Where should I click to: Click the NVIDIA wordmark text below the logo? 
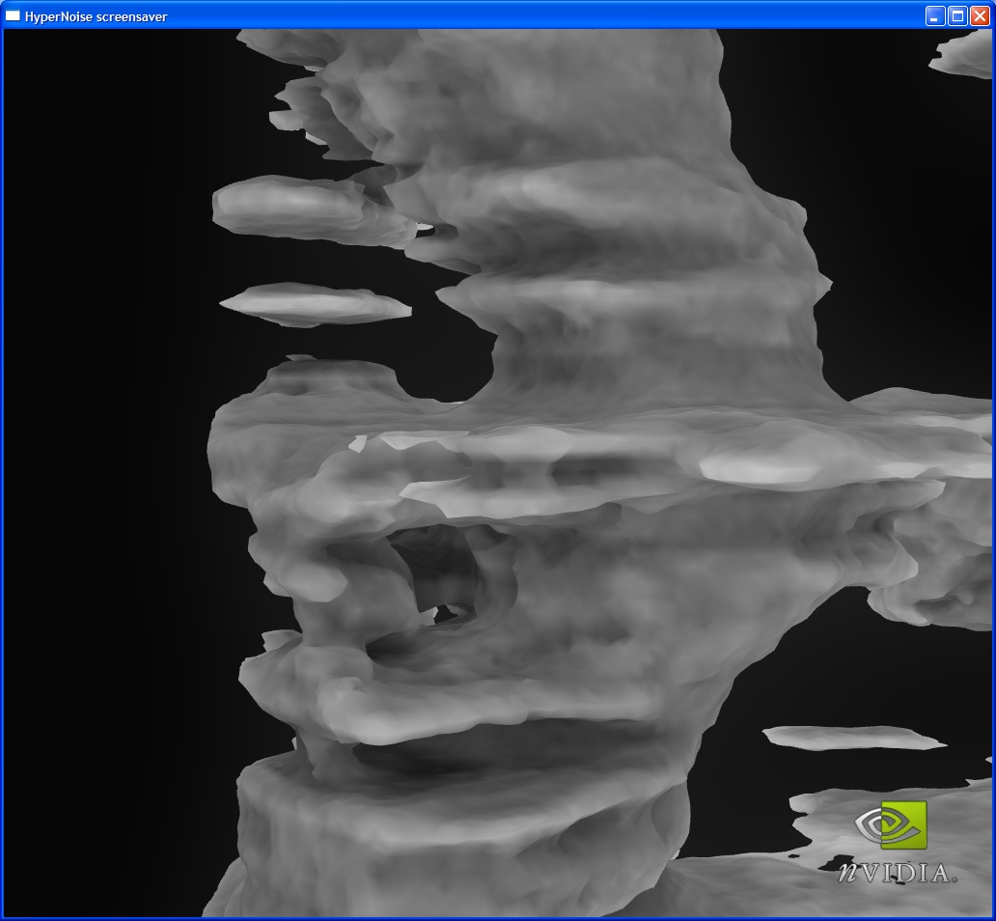pyautogui.click(x=897, y=873)
